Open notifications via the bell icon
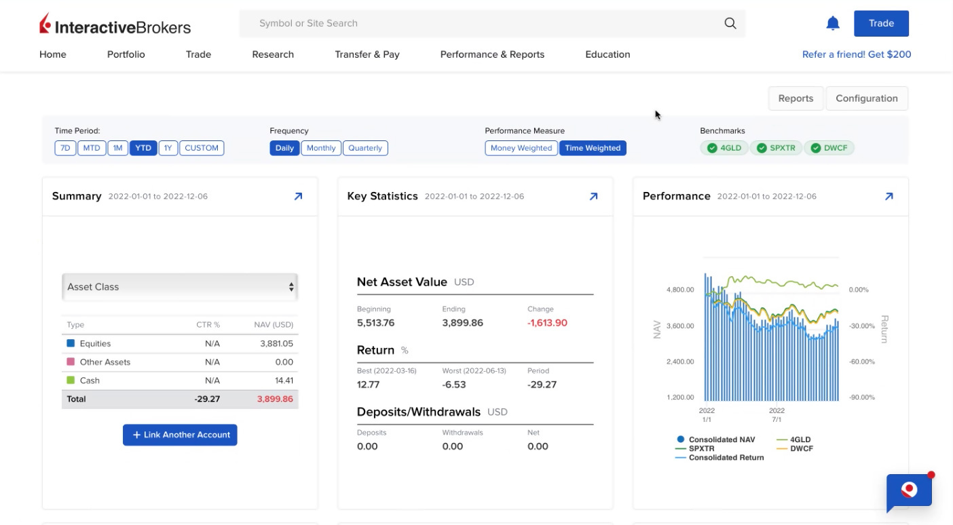This screenshot has width=953, height=525. coord(832,22)
